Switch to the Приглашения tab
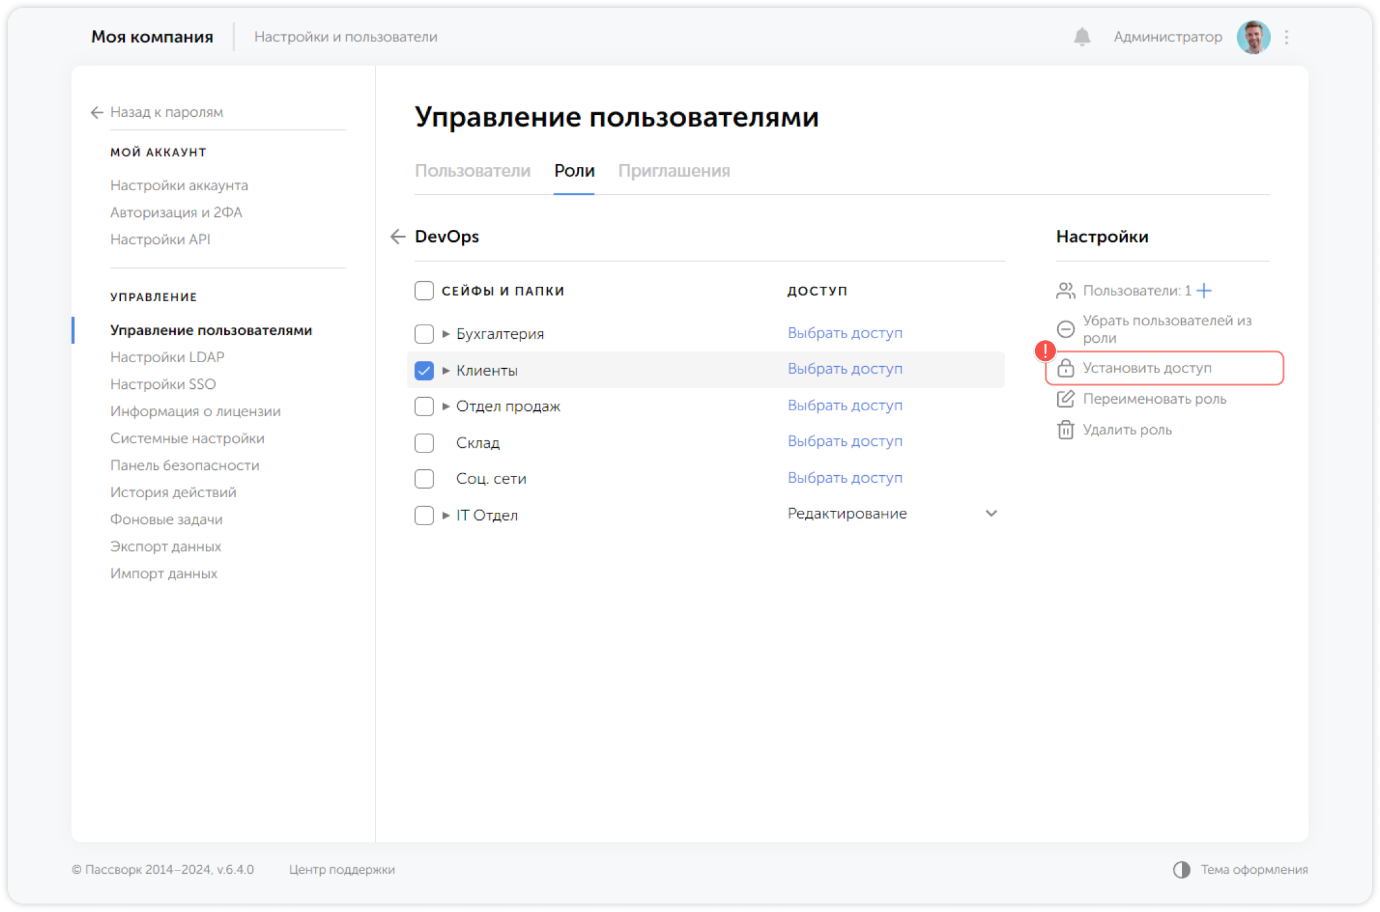This screenshot has height=912, width=1380. pyautogui.click(x=674, y=171)
